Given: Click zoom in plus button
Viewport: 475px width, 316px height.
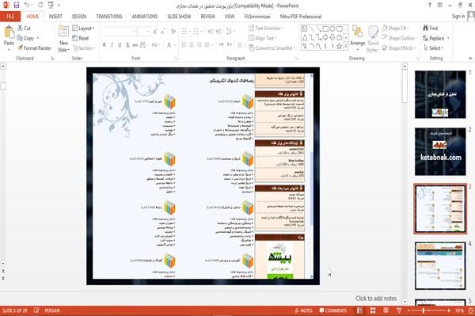Looking at the screenshot, I should click(x=449, y=310).
